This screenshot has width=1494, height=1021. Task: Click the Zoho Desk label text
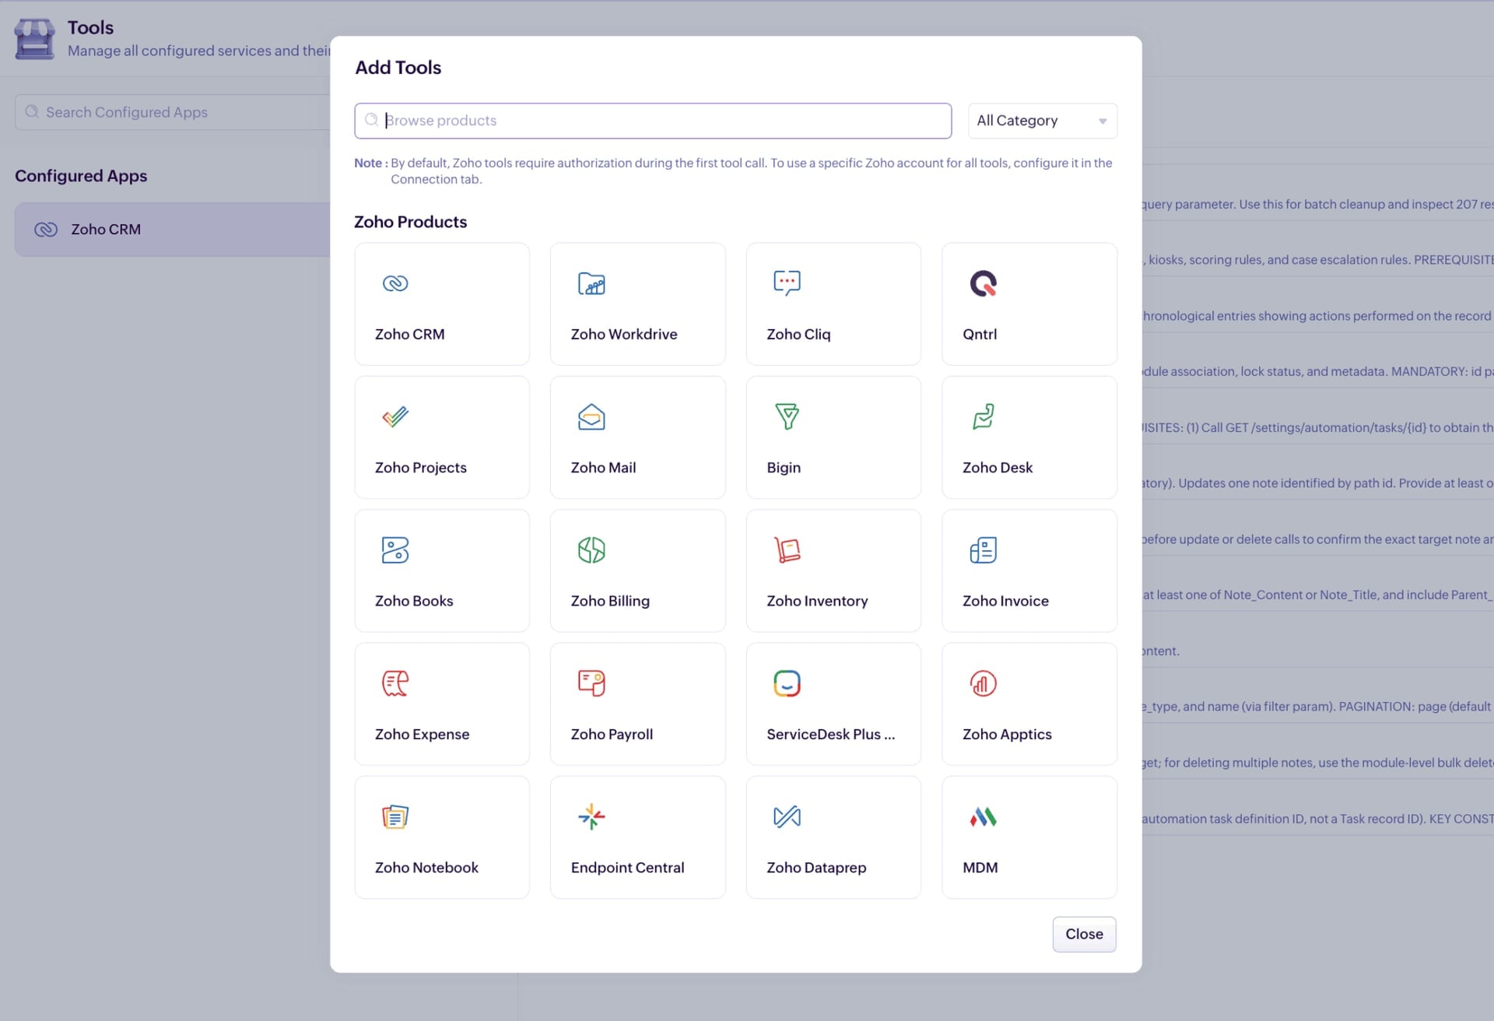(x=998, y=467)
